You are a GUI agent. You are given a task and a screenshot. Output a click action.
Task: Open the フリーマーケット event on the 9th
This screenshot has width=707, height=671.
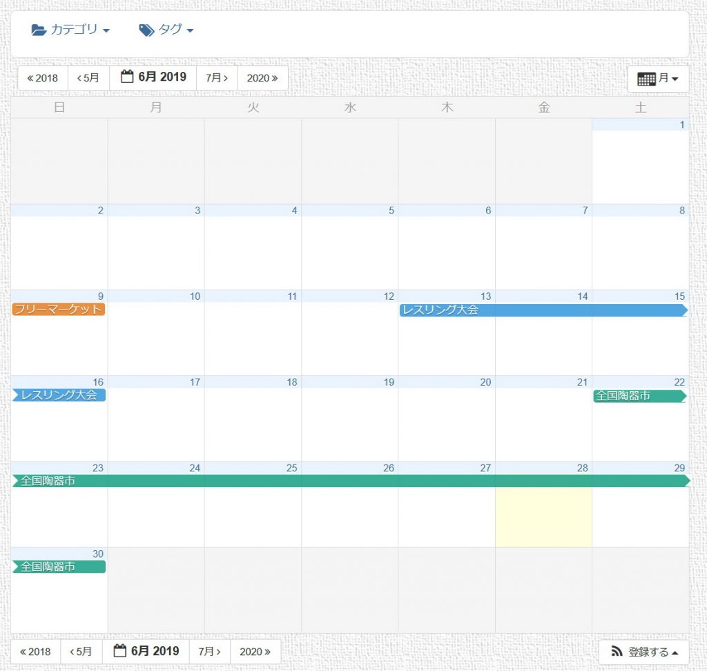[58, 310]
